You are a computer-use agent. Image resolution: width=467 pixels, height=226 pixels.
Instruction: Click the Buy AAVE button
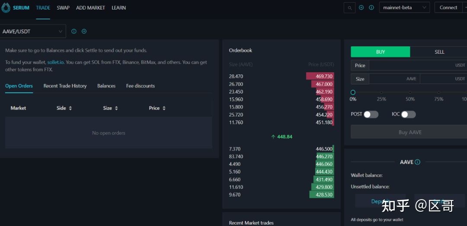[409, 132]
